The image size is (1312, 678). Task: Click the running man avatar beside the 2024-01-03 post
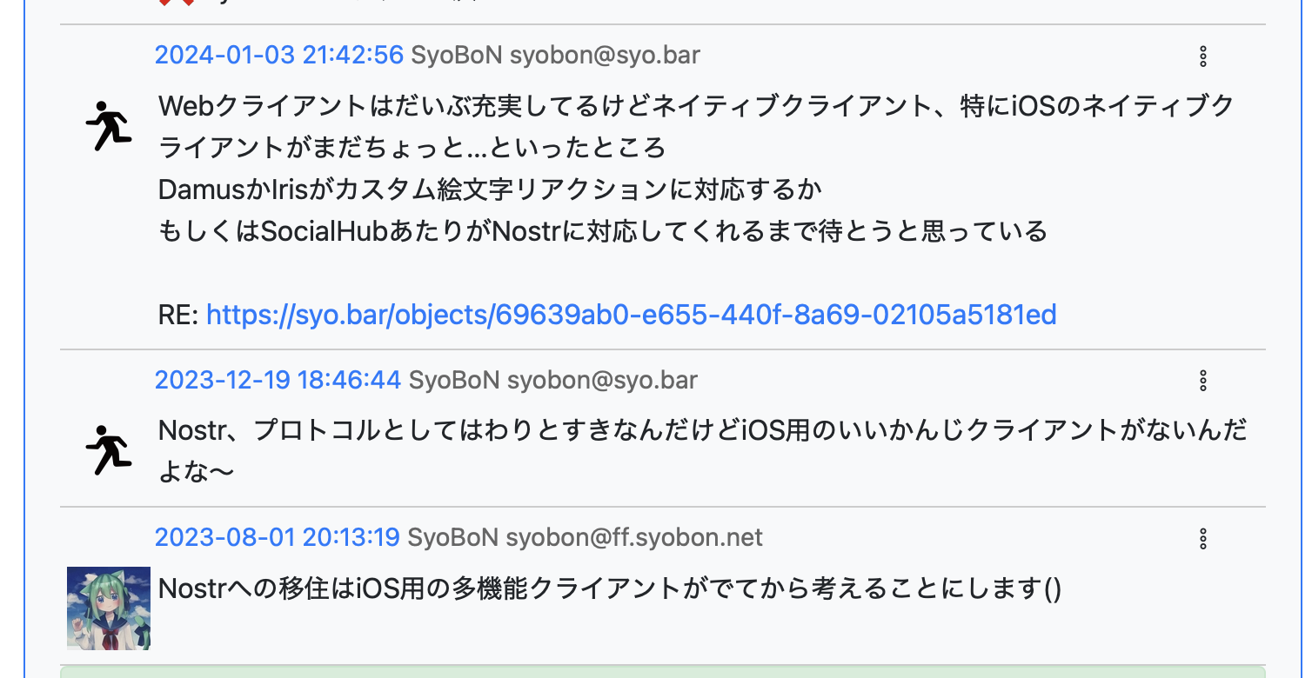(x=109, y=126)
